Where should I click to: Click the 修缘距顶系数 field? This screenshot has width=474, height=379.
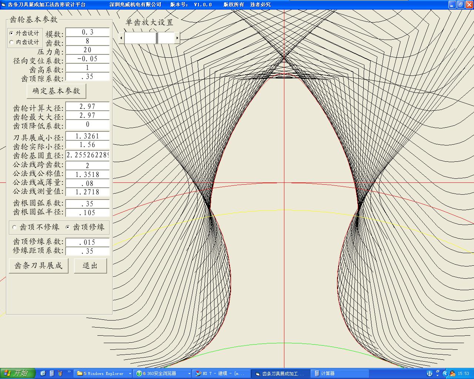point(87,251)
